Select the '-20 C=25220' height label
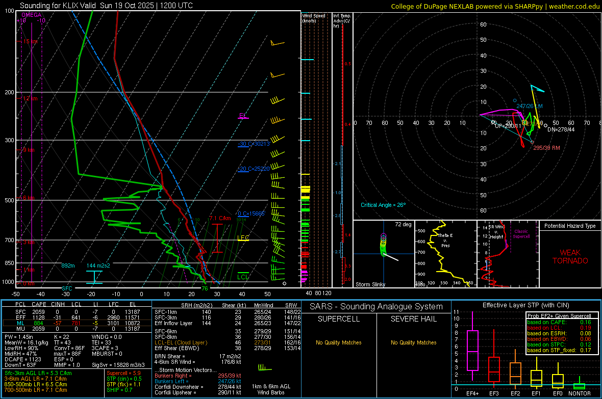 [x=254, y=169]
